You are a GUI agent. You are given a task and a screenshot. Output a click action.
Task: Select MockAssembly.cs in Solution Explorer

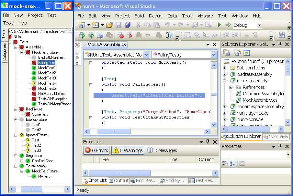tap(260, 100)
